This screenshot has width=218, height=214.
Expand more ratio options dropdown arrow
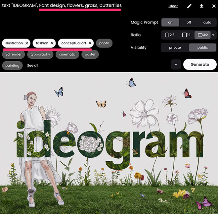213,35
